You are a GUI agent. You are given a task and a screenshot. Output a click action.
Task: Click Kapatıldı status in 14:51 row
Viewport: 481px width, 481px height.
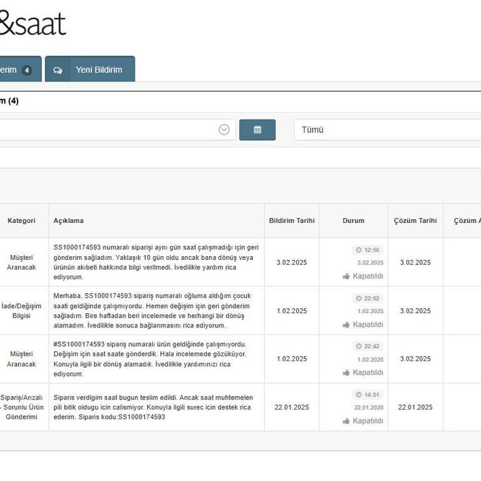tap(368, 421)
